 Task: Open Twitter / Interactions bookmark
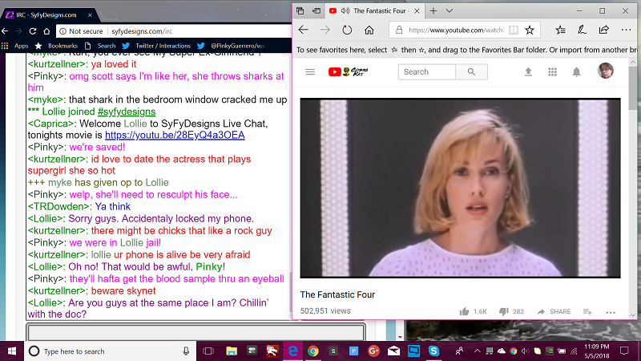click(156, 46)
